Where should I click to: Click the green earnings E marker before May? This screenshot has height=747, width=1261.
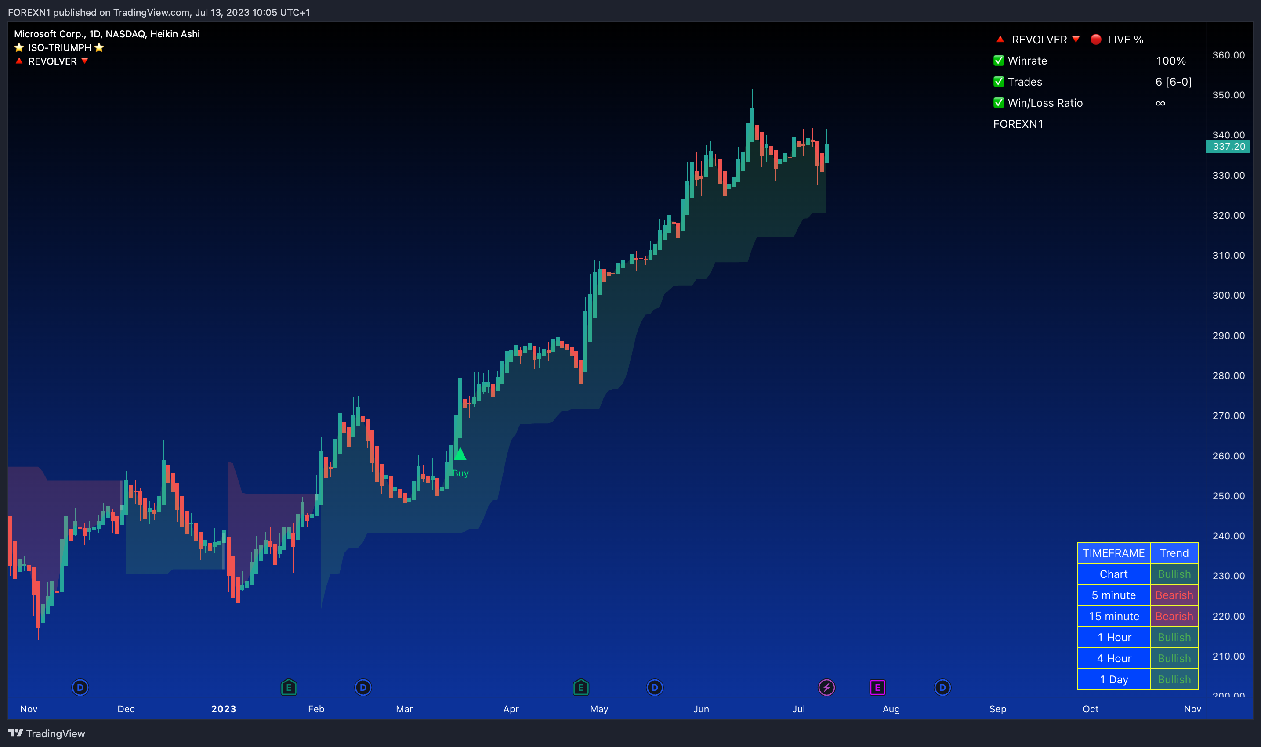click(x=581, y=687)
